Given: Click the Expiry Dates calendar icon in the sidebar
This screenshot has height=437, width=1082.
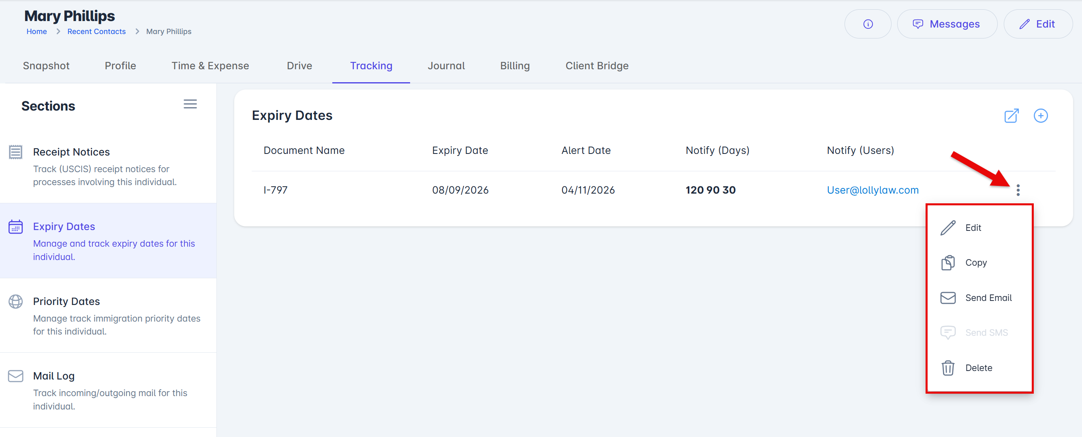Looking at the screenshot, I should click(x=15, y=227).
